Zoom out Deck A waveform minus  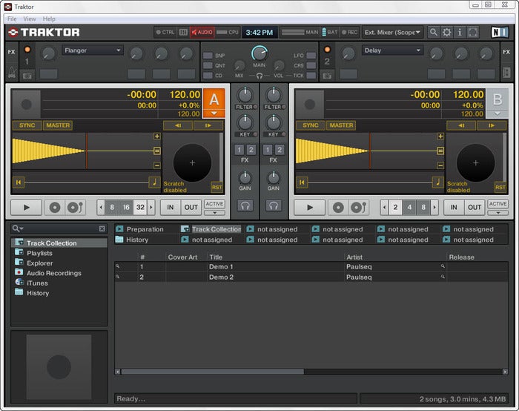[x=157, y=165]
